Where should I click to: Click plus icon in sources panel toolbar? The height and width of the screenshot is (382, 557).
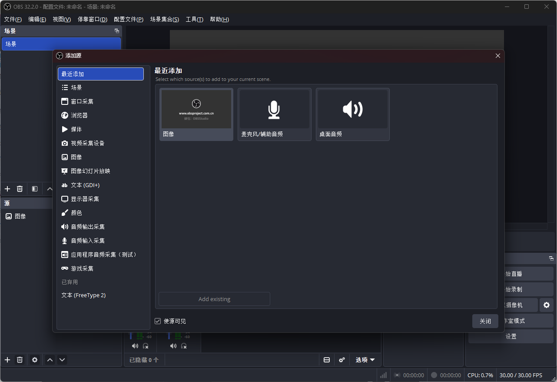pos(7,360)
